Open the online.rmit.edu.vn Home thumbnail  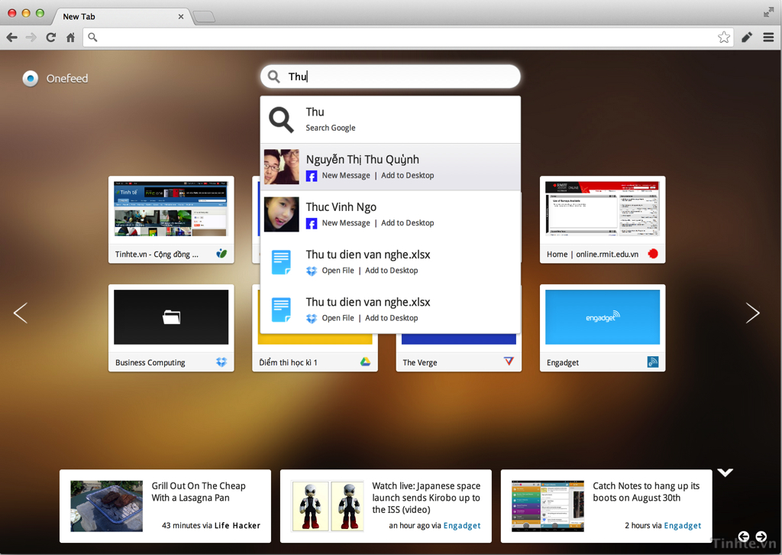603,209
